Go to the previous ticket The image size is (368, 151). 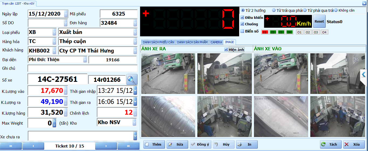pyautogui.click(x=33, y=146)
